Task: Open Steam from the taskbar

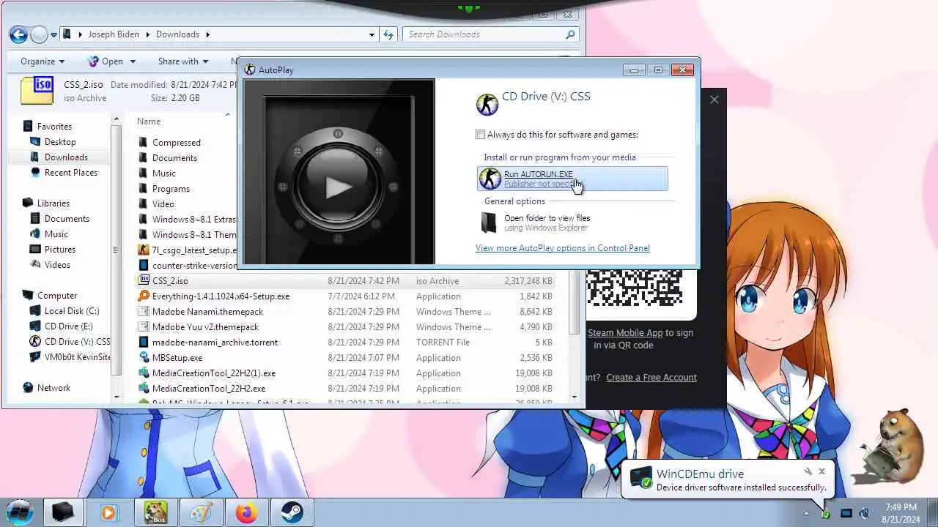Action: 292,512
